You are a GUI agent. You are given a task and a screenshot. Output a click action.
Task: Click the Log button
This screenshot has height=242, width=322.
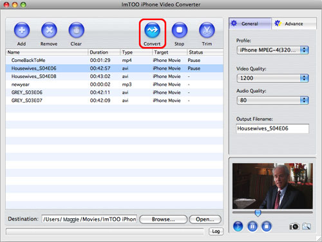(x=216, y=232)
